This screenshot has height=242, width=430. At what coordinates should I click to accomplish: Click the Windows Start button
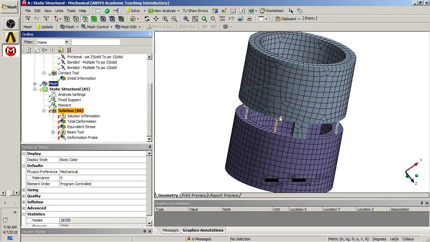click(9, 7)
